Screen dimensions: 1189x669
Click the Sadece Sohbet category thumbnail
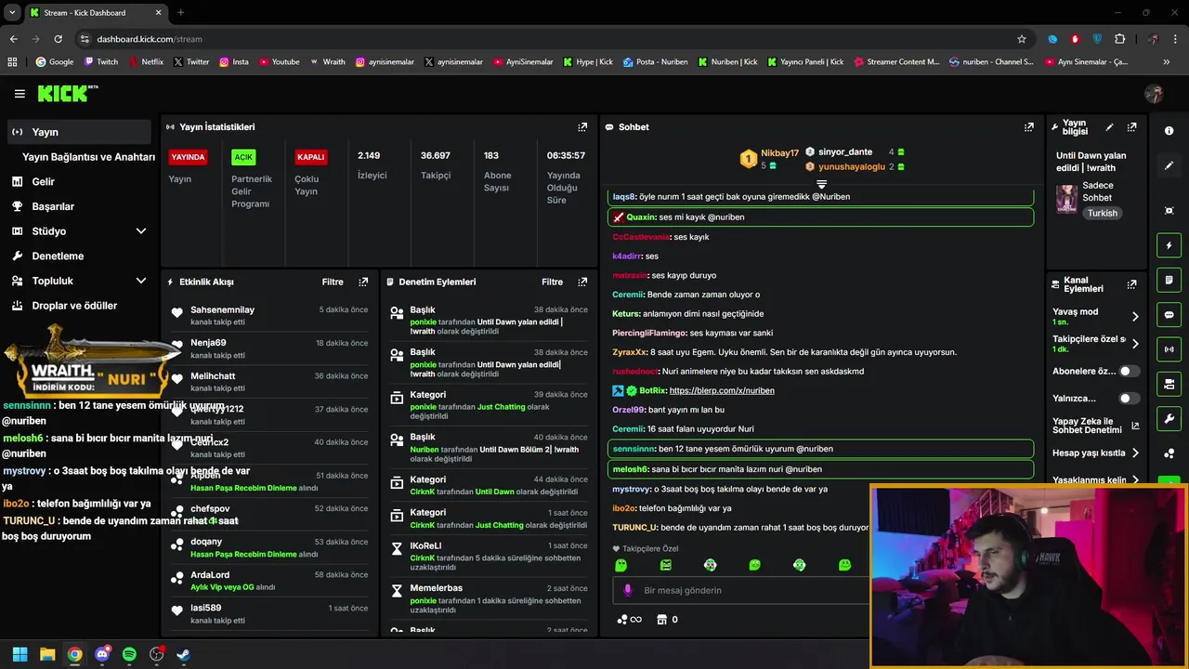(1066, 199)
